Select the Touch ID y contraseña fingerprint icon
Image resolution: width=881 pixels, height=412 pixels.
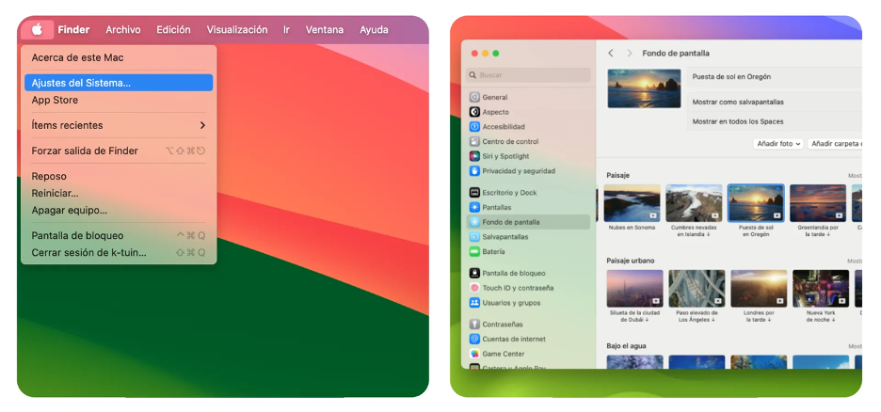coord(474,288)
